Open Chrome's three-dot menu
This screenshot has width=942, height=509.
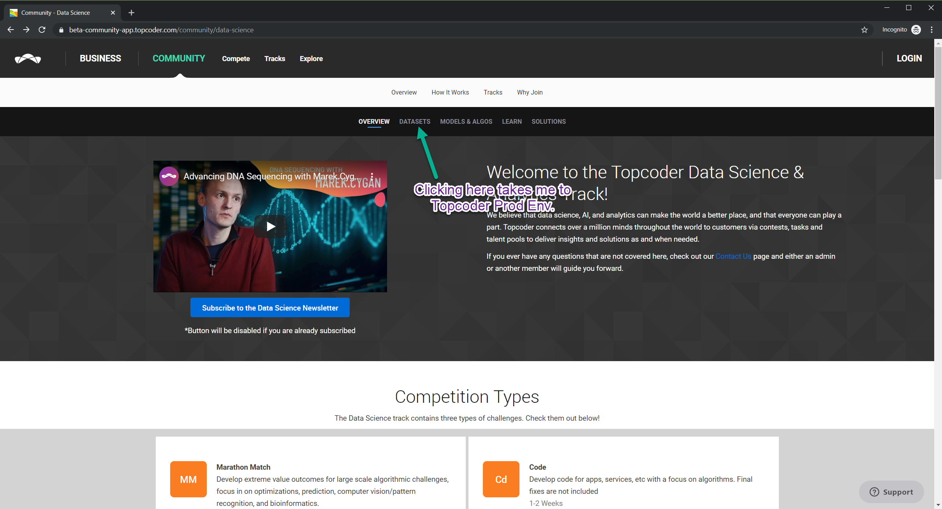[931, 30]
